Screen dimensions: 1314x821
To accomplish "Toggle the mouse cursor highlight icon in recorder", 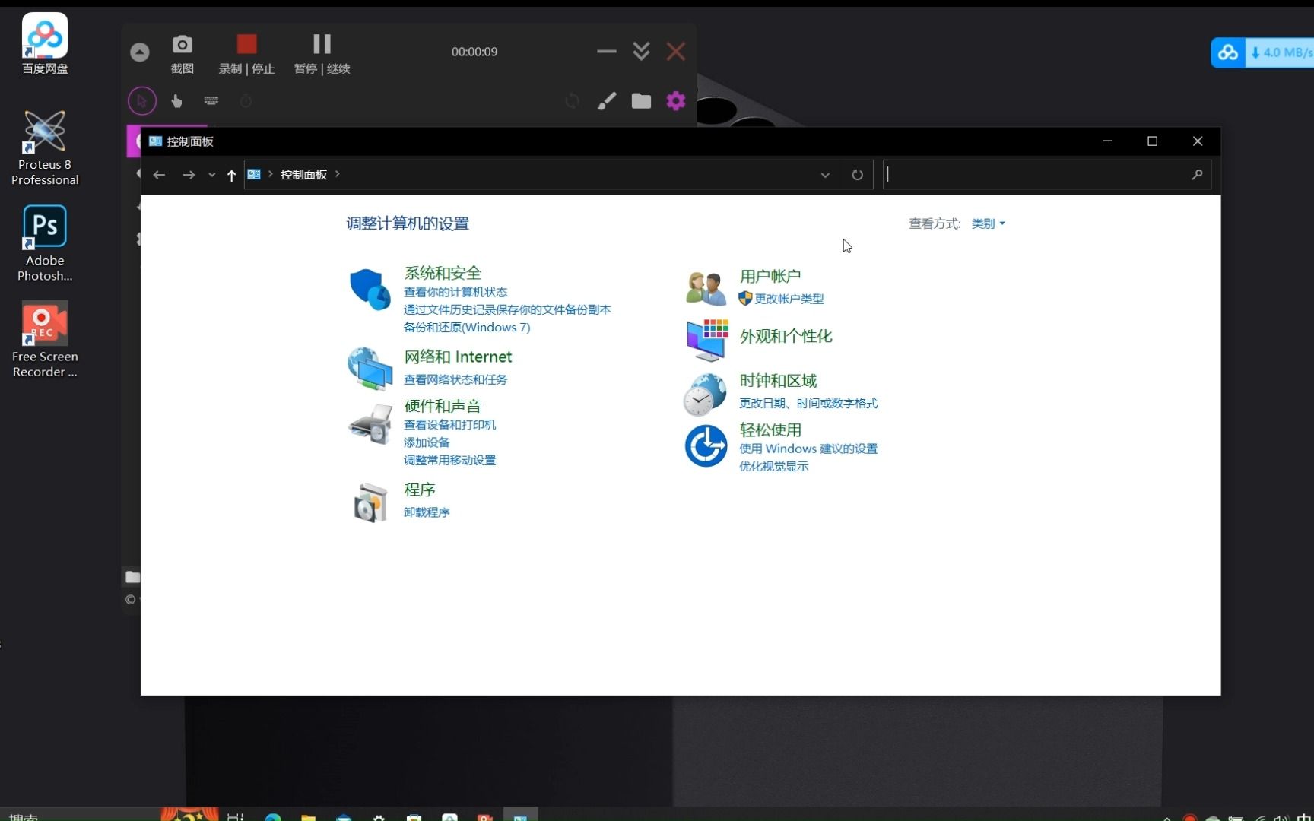I will (x=141, y=100).
